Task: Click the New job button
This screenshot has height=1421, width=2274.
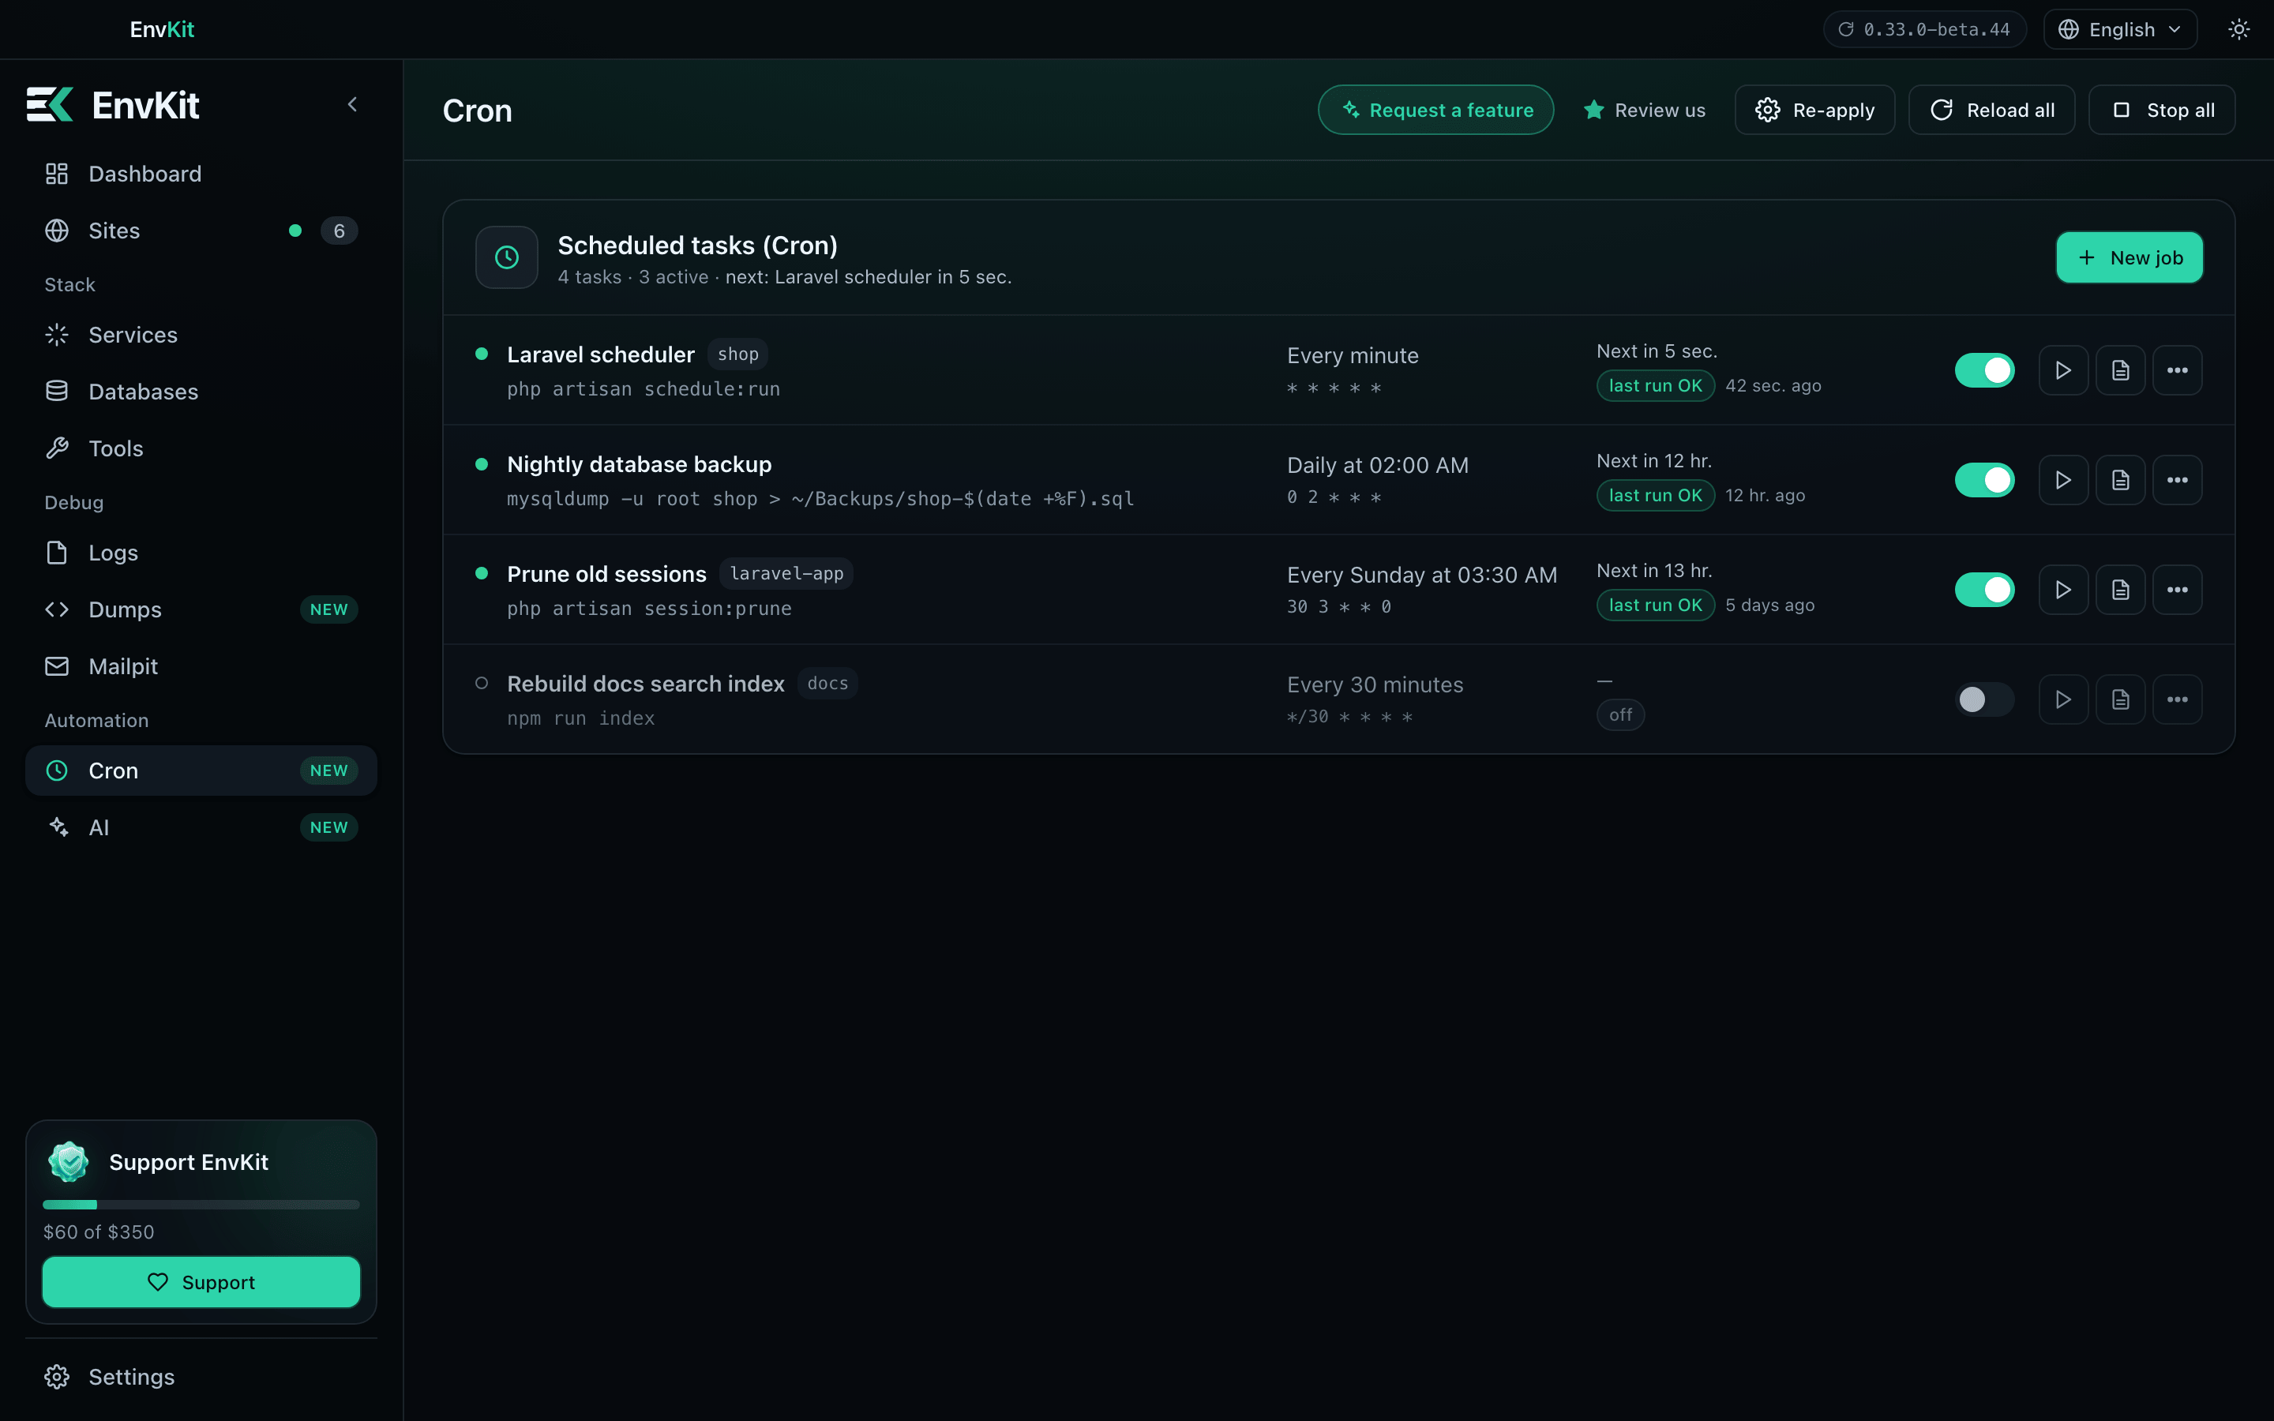Action: coord(2130,257)
